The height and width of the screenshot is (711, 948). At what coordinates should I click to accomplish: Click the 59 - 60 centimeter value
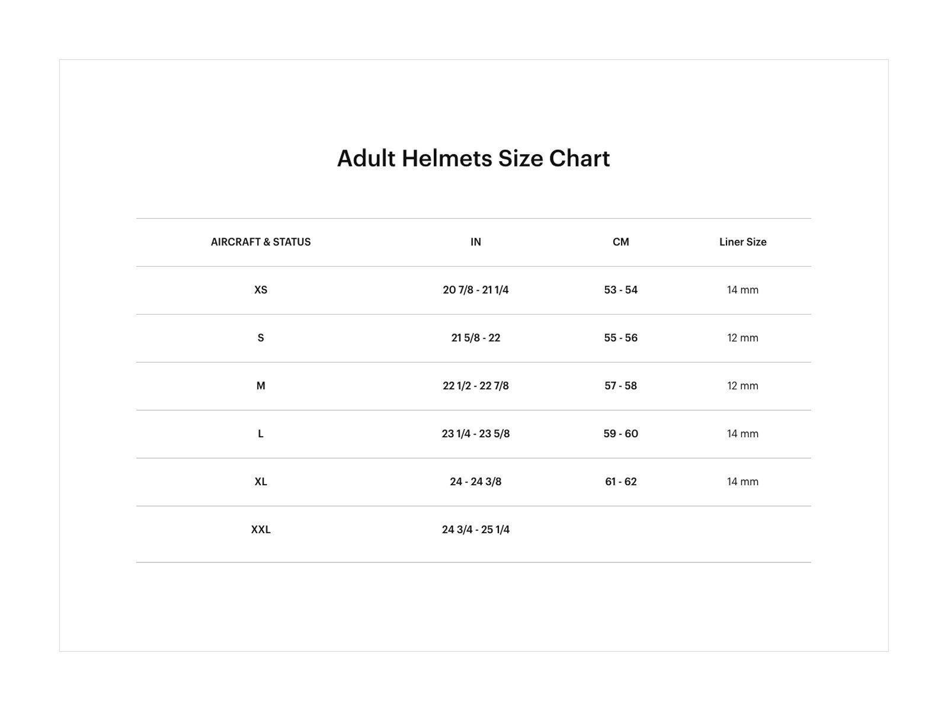click(x=621, y=434)
